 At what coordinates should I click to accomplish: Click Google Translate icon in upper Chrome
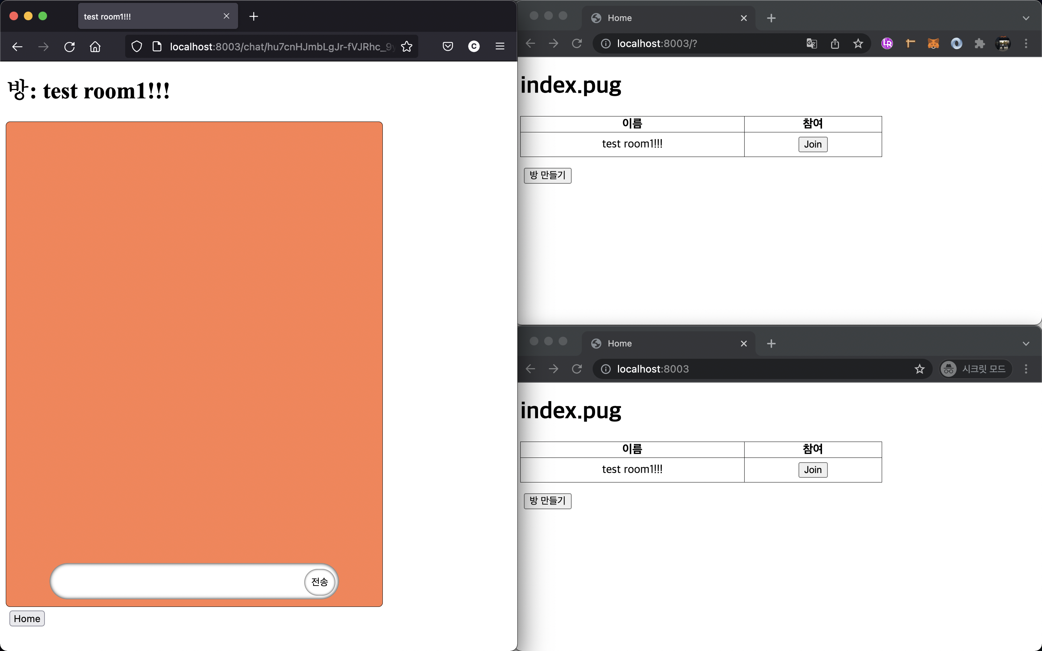(x=812, y=43)
